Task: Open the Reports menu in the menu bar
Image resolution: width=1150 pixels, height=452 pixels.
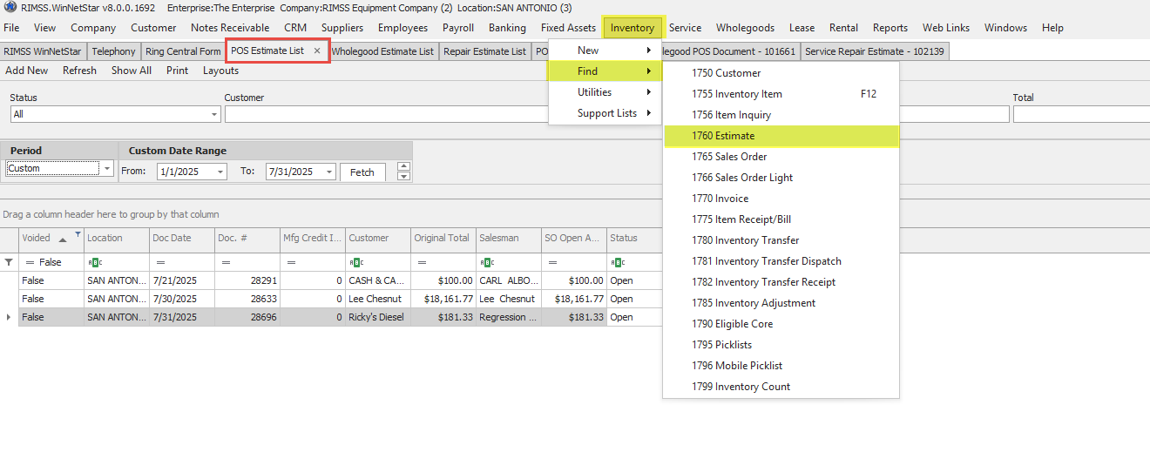Action: (x=890, y=28)
